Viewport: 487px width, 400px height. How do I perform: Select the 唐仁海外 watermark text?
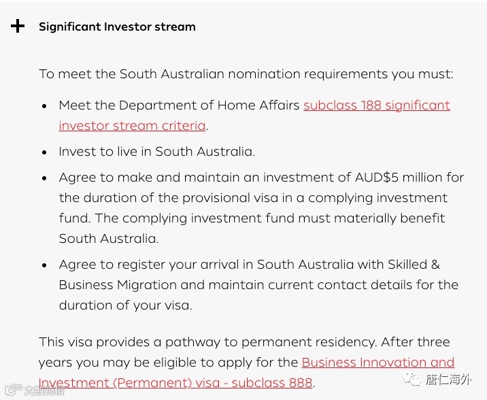[x=448, y=380]
